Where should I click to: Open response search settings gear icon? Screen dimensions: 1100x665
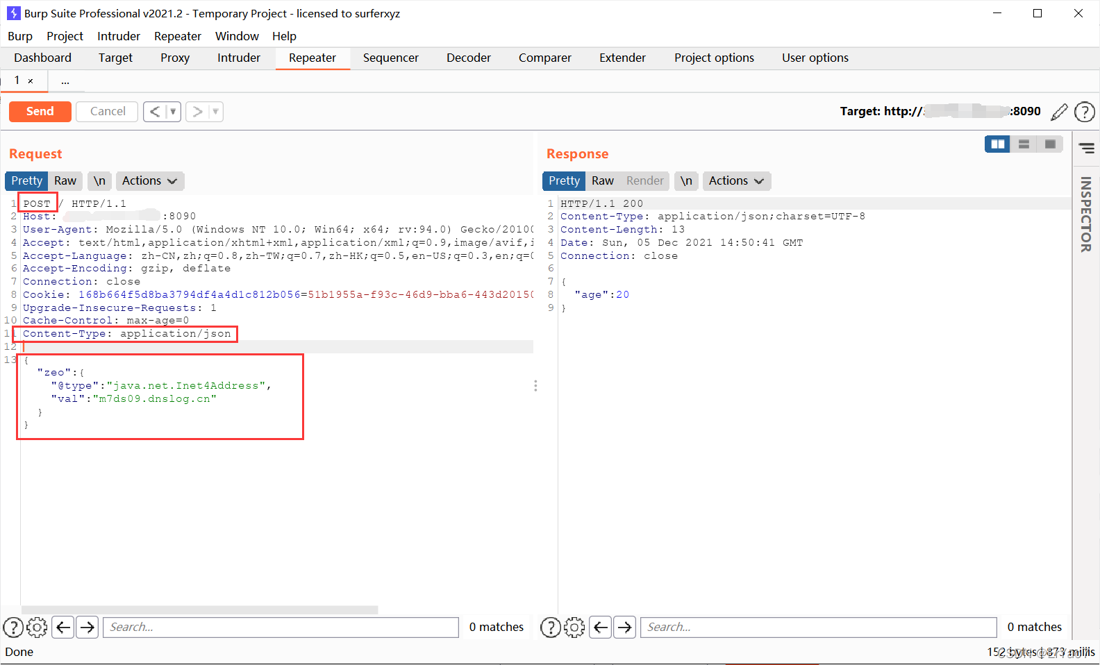tap(574, 628)
